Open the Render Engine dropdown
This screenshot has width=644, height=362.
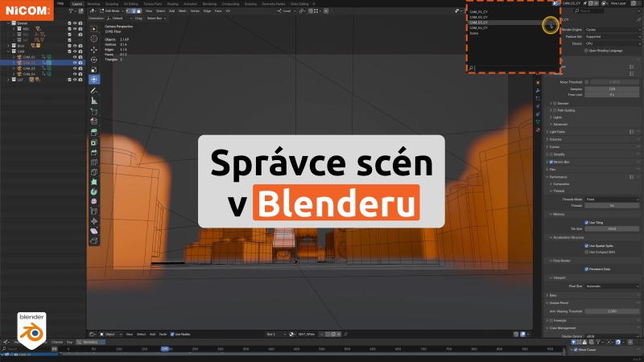click(x=613, y=30)
